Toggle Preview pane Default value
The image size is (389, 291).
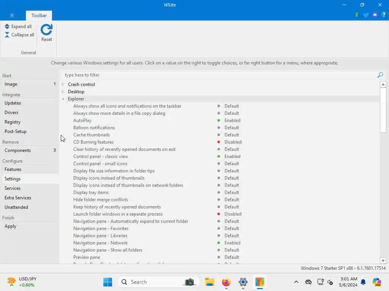click(x=231, y=257)
